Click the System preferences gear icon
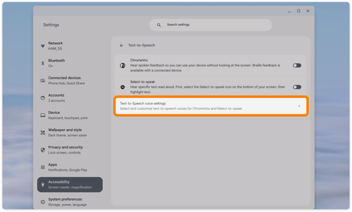This screenshot has width=352, height=212. [43, 202]
